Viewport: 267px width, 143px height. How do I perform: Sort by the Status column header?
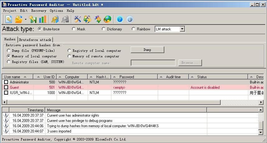218,77
